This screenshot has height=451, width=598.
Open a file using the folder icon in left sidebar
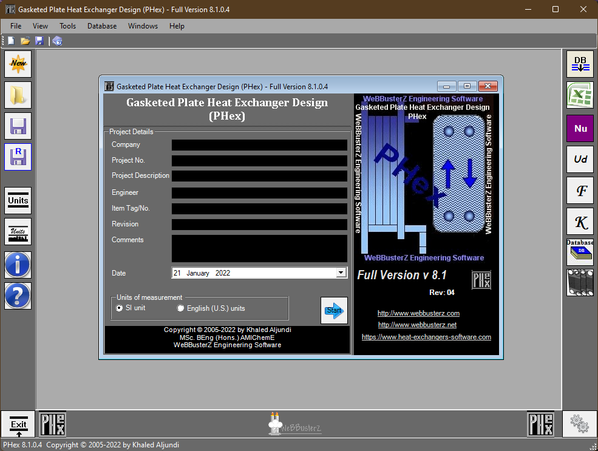coord(18,95)
